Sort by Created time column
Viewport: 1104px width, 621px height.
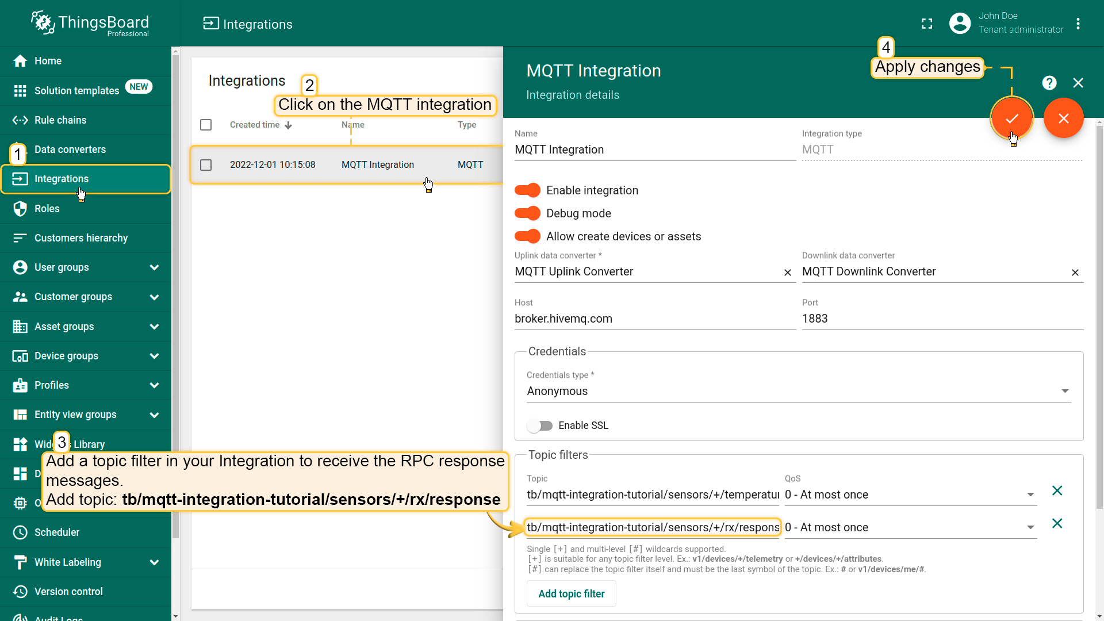coord(261,125)
